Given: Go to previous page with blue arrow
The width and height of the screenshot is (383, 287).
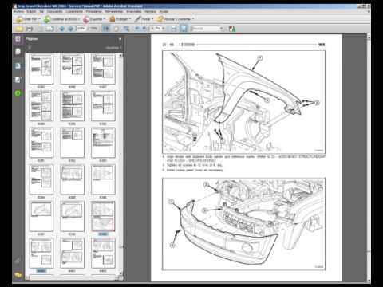Looking at the screenshot, I should tap(61, 29).
